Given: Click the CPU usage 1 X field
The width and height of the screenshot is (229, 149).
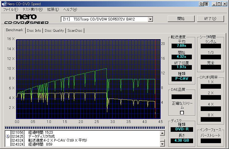Looking at the screenshot, I should click(x=211, y=86).
